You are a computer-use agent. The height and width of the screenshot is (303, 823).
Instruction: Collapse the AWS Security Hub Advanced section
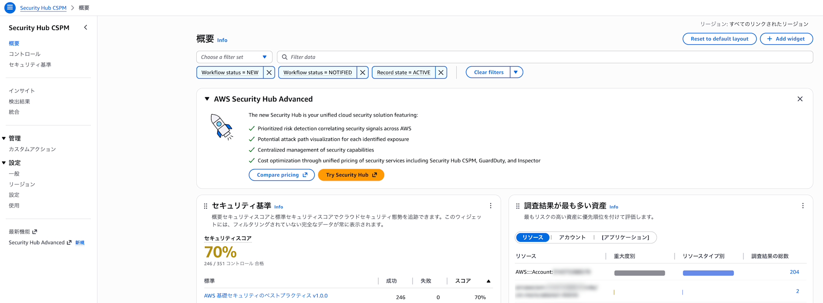(x=207, y=99)
